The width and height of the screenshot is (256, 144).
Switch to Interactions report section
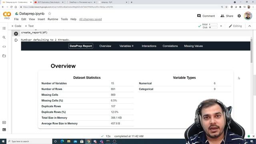click(149, 46)
